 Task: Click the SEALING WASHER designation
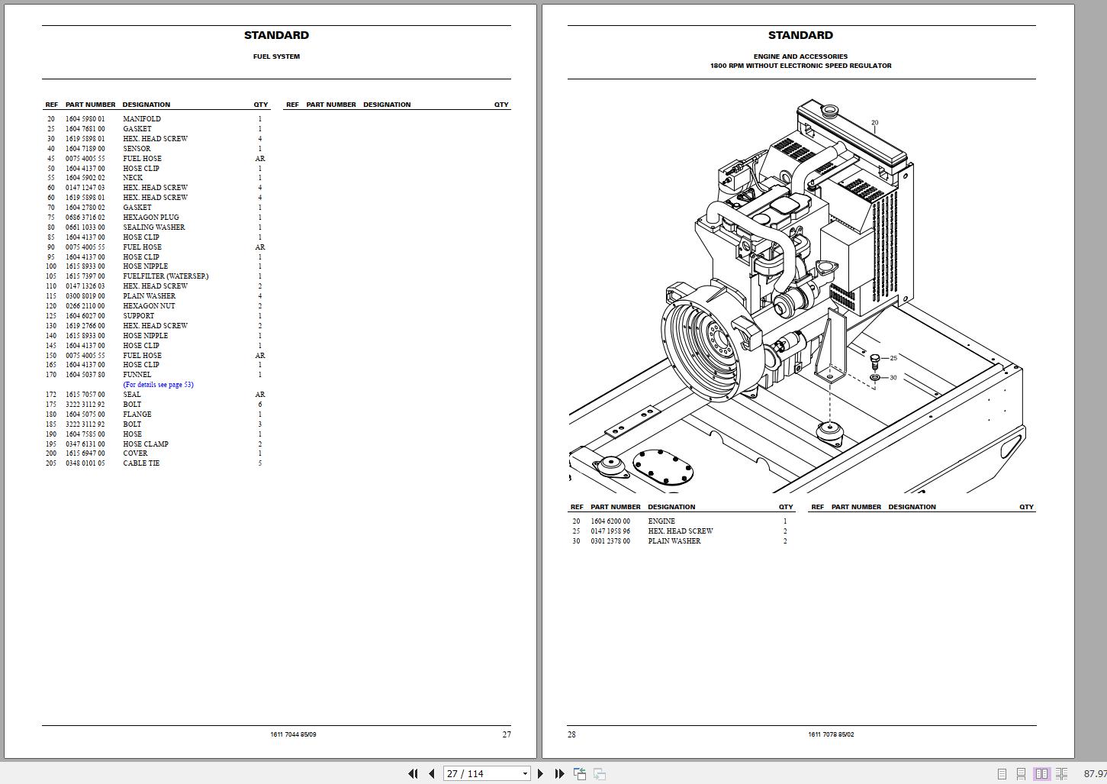(153, 227)
